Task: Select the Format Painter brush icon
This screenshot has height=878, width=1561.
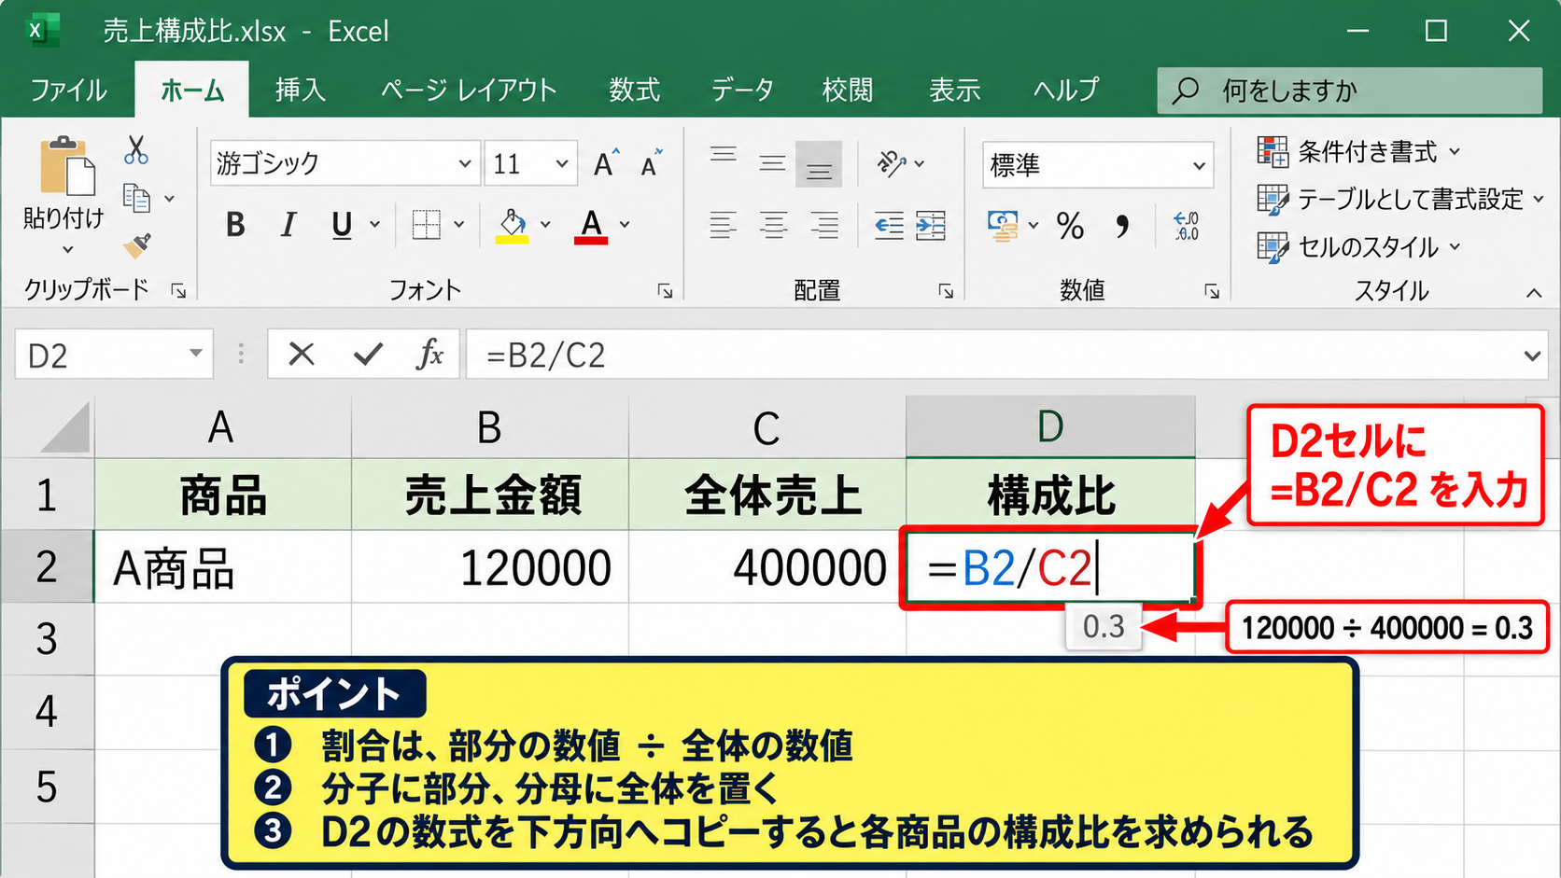Action: [137, 245]
